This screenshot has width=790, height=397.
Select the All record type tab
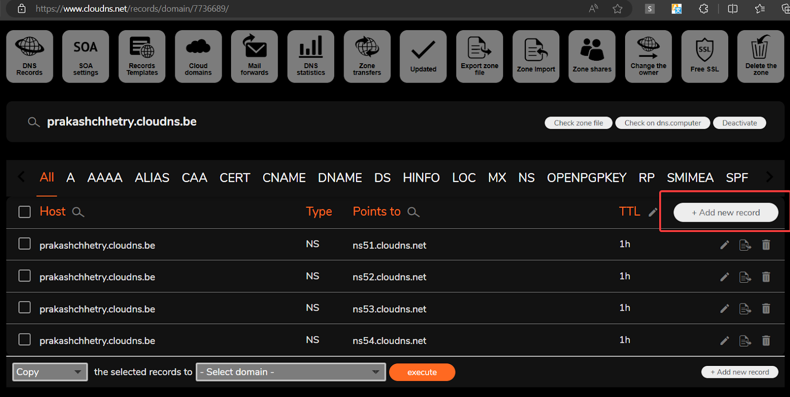47,177
